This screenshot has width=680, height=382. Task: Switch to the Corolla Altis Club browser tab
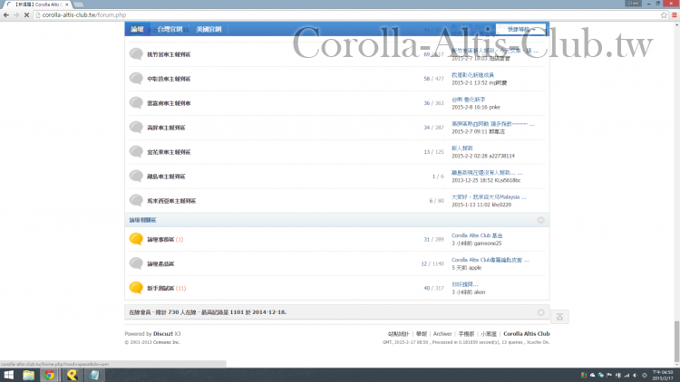pyautogui.click(x=37, y=5)
